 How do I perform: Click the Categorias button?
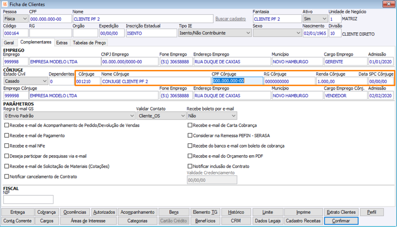[x=137, y=221]
